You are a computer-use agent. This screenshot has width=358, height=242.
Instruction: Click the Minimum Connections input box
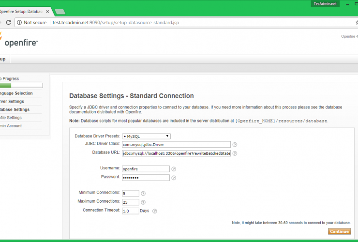tap(130, 194)
